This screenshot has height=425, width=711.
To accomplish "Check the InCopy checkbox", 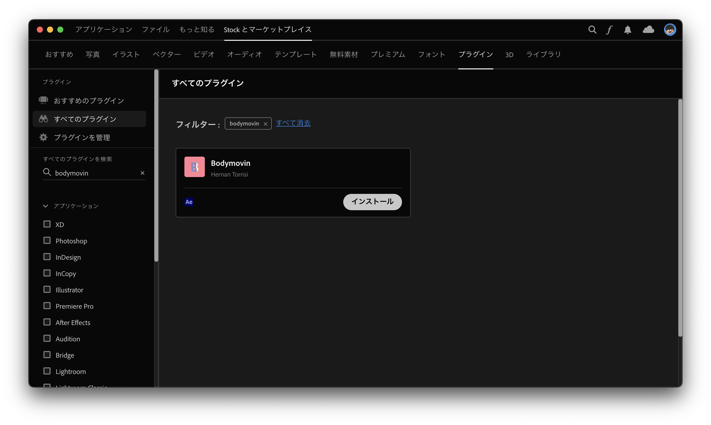I will click(47, 273).
